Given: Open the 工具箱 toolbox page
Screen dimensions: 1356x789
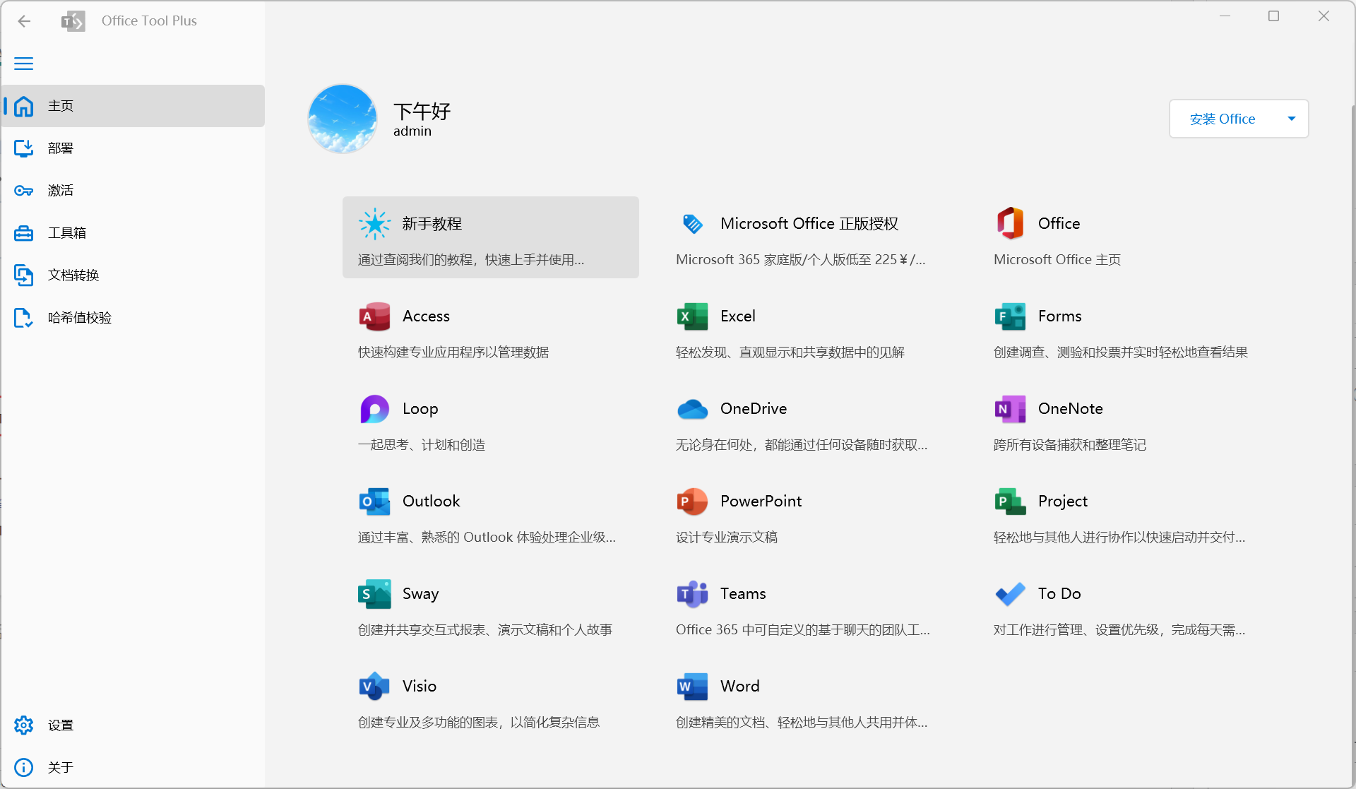Looking at the screenshot, I should [x=133, y=233].
